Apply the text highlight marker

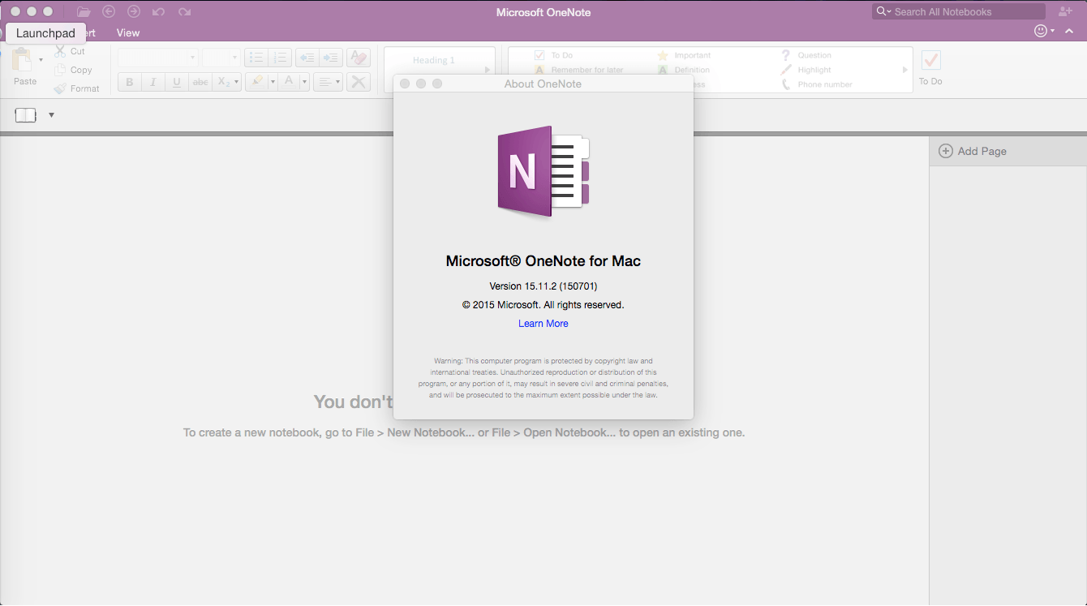257,82
